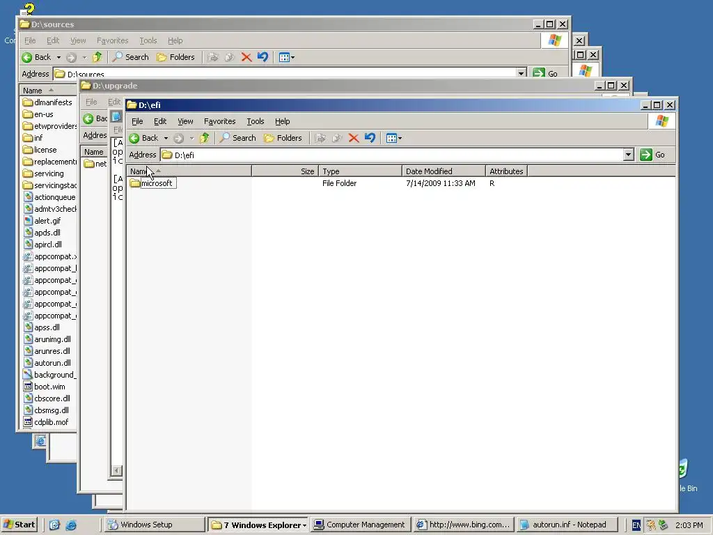Open Views dropdown in D:\sources toolbar
Viewport: 713px width, 535px height.
pos(286,57)
